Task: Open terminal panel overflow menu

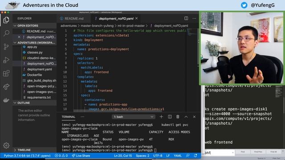Action: [x=82, y=117]
